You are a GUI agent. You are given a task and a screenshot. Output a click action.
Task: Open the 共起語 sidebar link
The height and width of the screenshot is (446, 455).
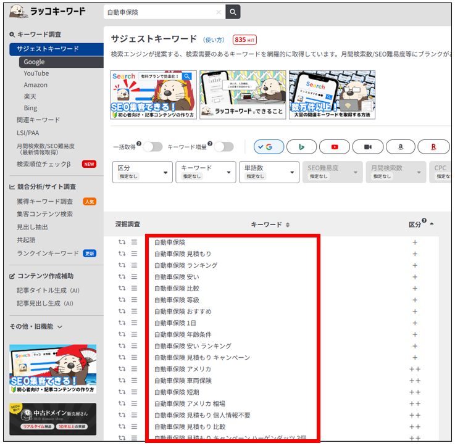click(26, 240)
